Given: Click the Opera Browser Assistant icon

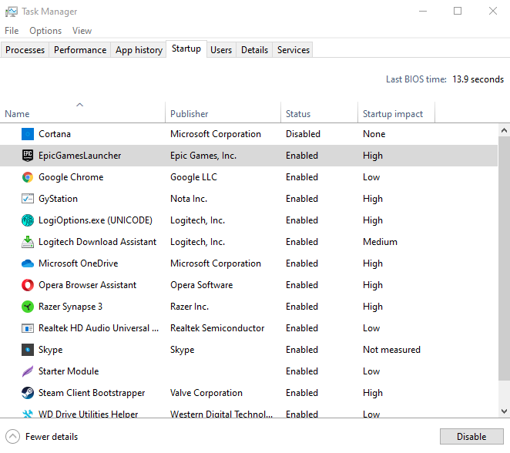Looking at the screenshot, I should (28, 285).
